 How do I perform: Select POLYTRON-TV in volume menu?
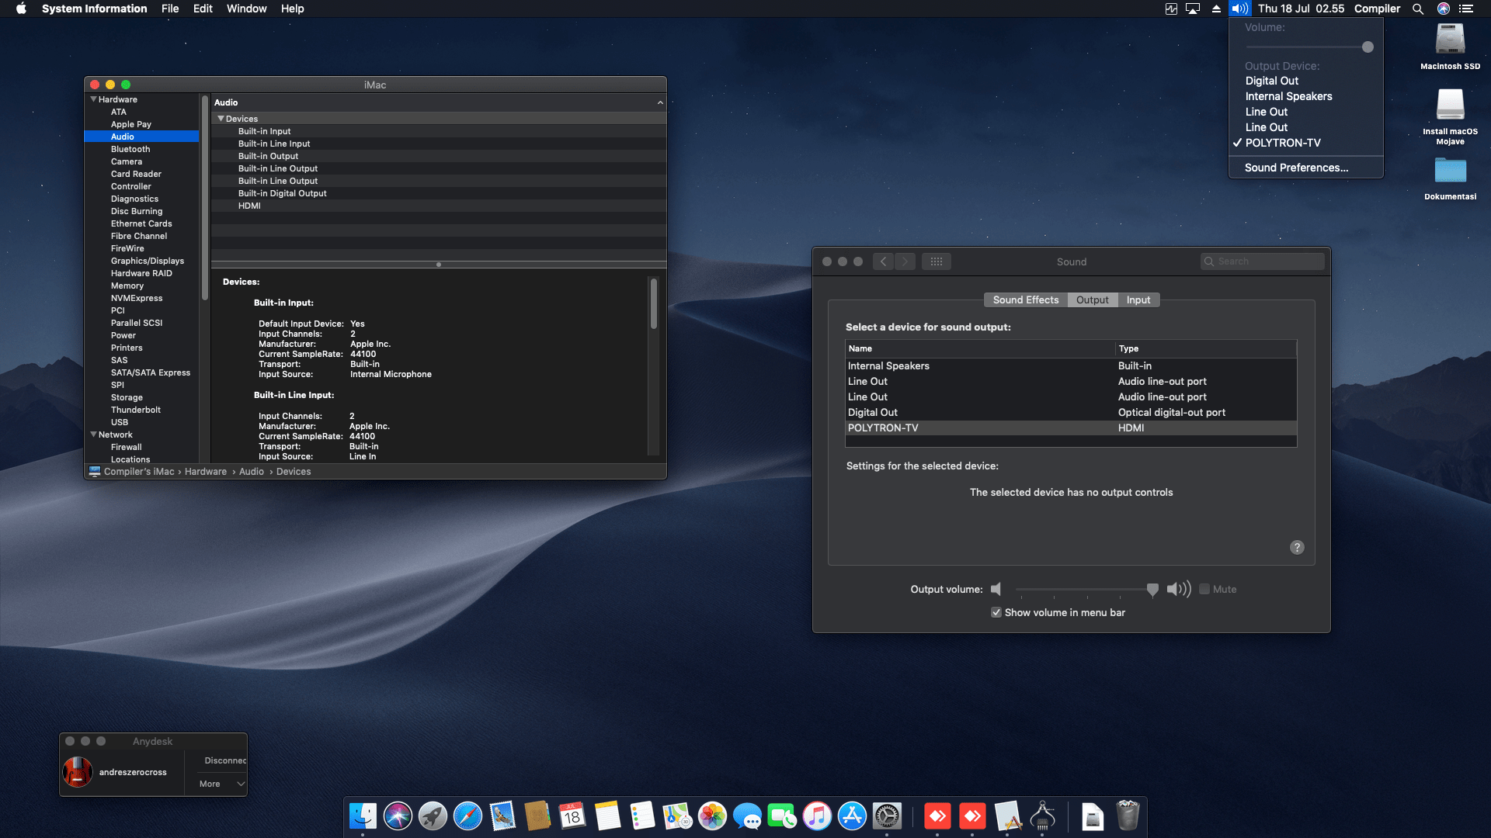(x=1282, y=143)
